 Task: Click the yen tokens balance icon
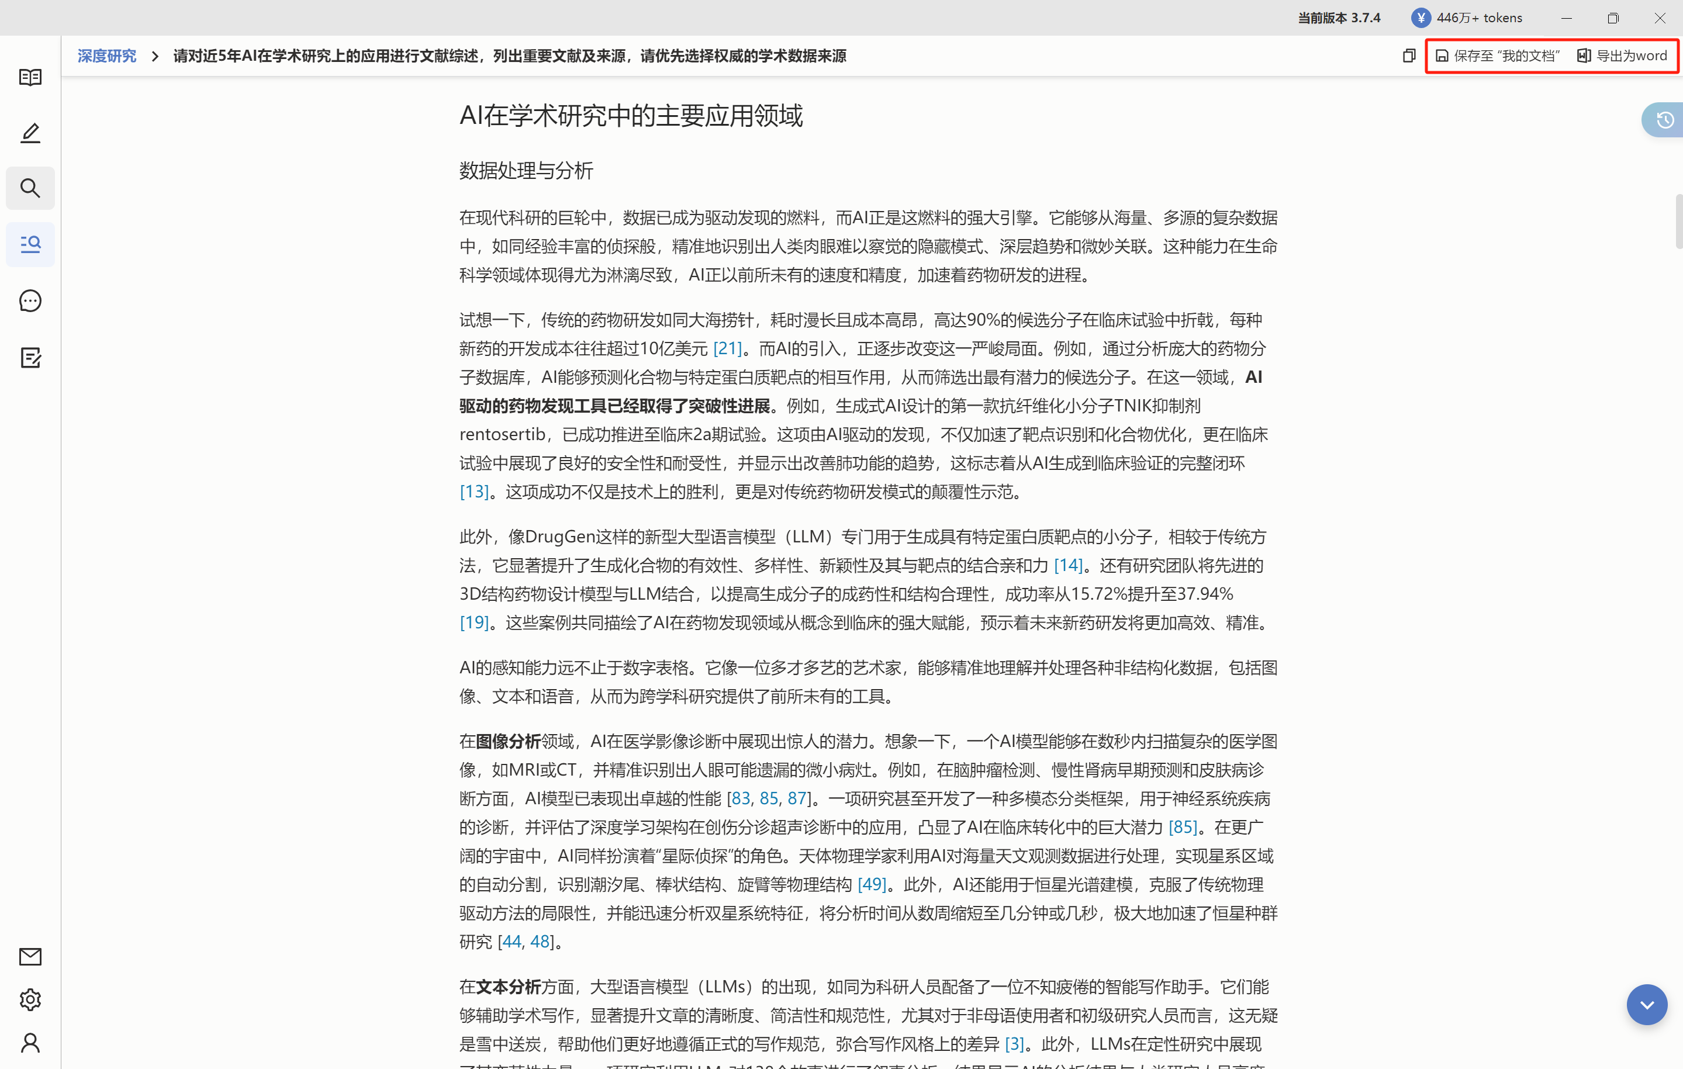click(1421, 18)
